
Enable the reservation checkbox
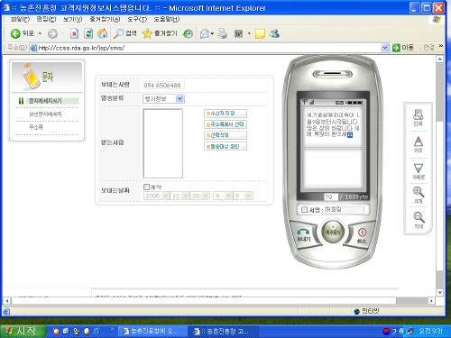click(x=146, y=187)
